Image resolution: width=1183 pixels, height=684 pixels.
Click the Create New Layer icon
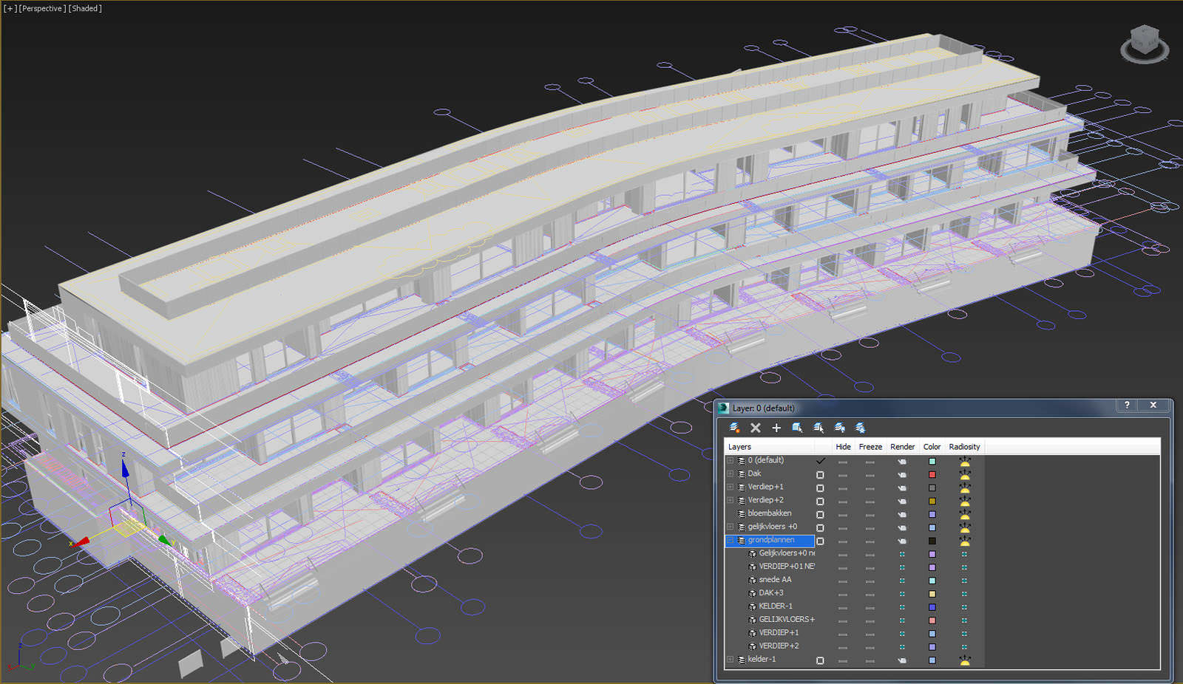(734, 428)
